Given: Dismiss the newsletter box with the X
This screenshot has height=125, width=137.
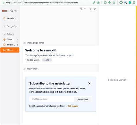Looking at the screenshot, I should point(89,84).
